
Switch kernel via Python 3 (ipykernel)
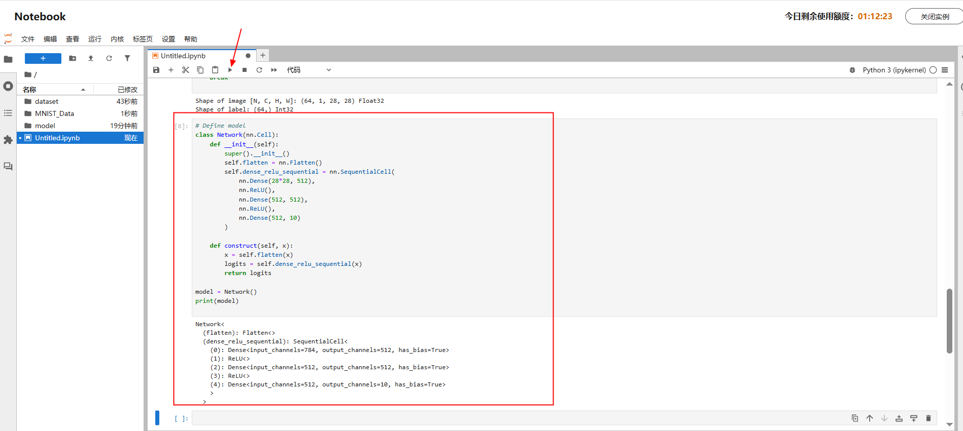[894, 70]
